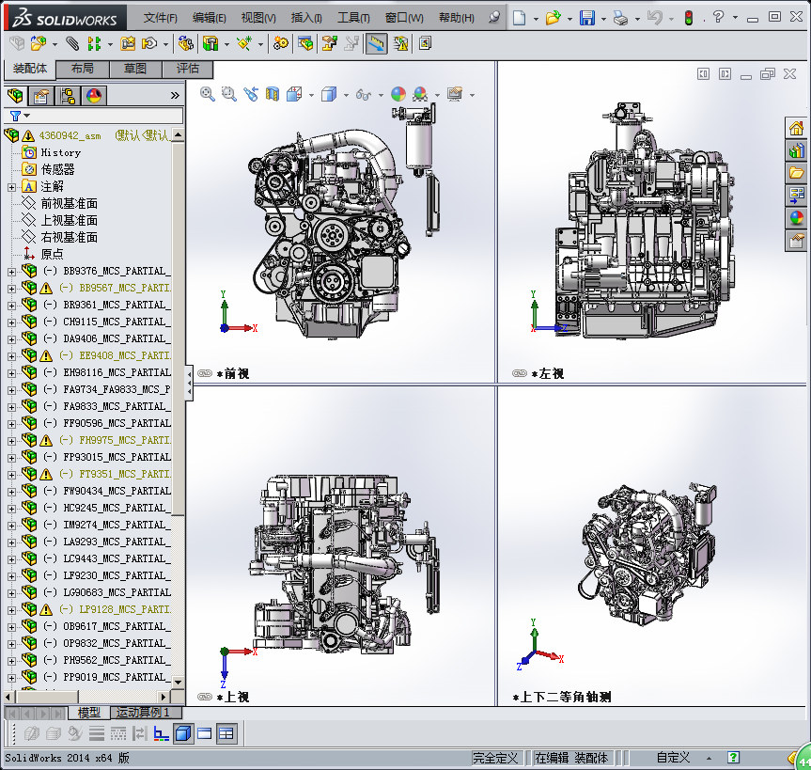
Task: Open the FeatureManager design tree tab
Action: [16, 96]
